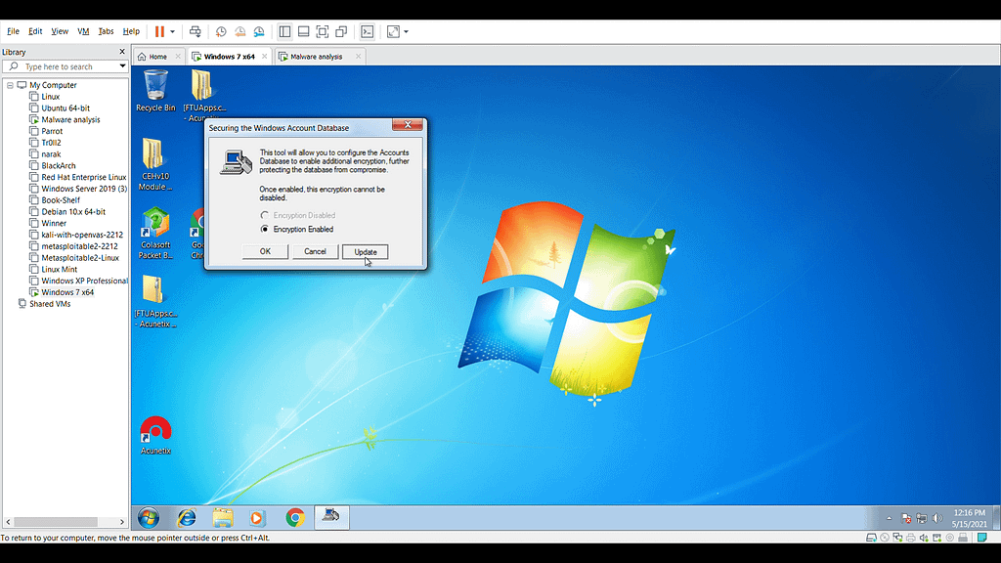The image size is (1001, 563).
Task: Open the View menu
Action: pyautogui.click(x=60, y=31)
